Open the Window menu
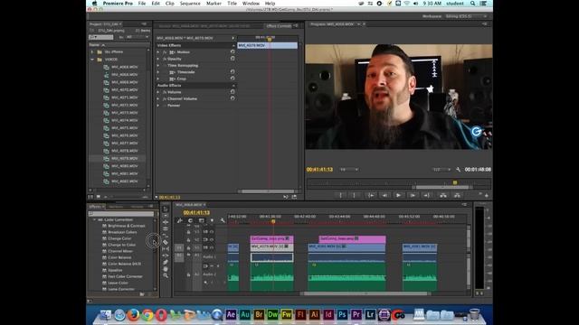This screenshot has height=325, width=579. pyautogui.click(x=251, y=4)
